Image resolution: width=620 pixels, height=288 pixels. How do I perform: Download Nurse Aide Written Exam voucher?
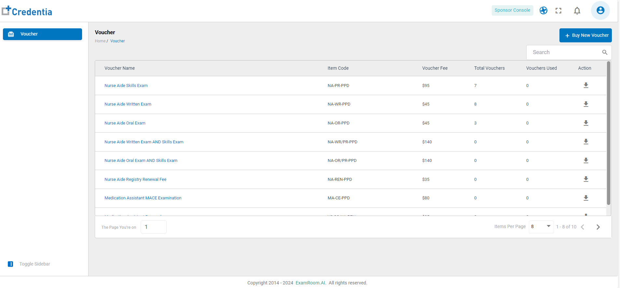click(586, 104)
